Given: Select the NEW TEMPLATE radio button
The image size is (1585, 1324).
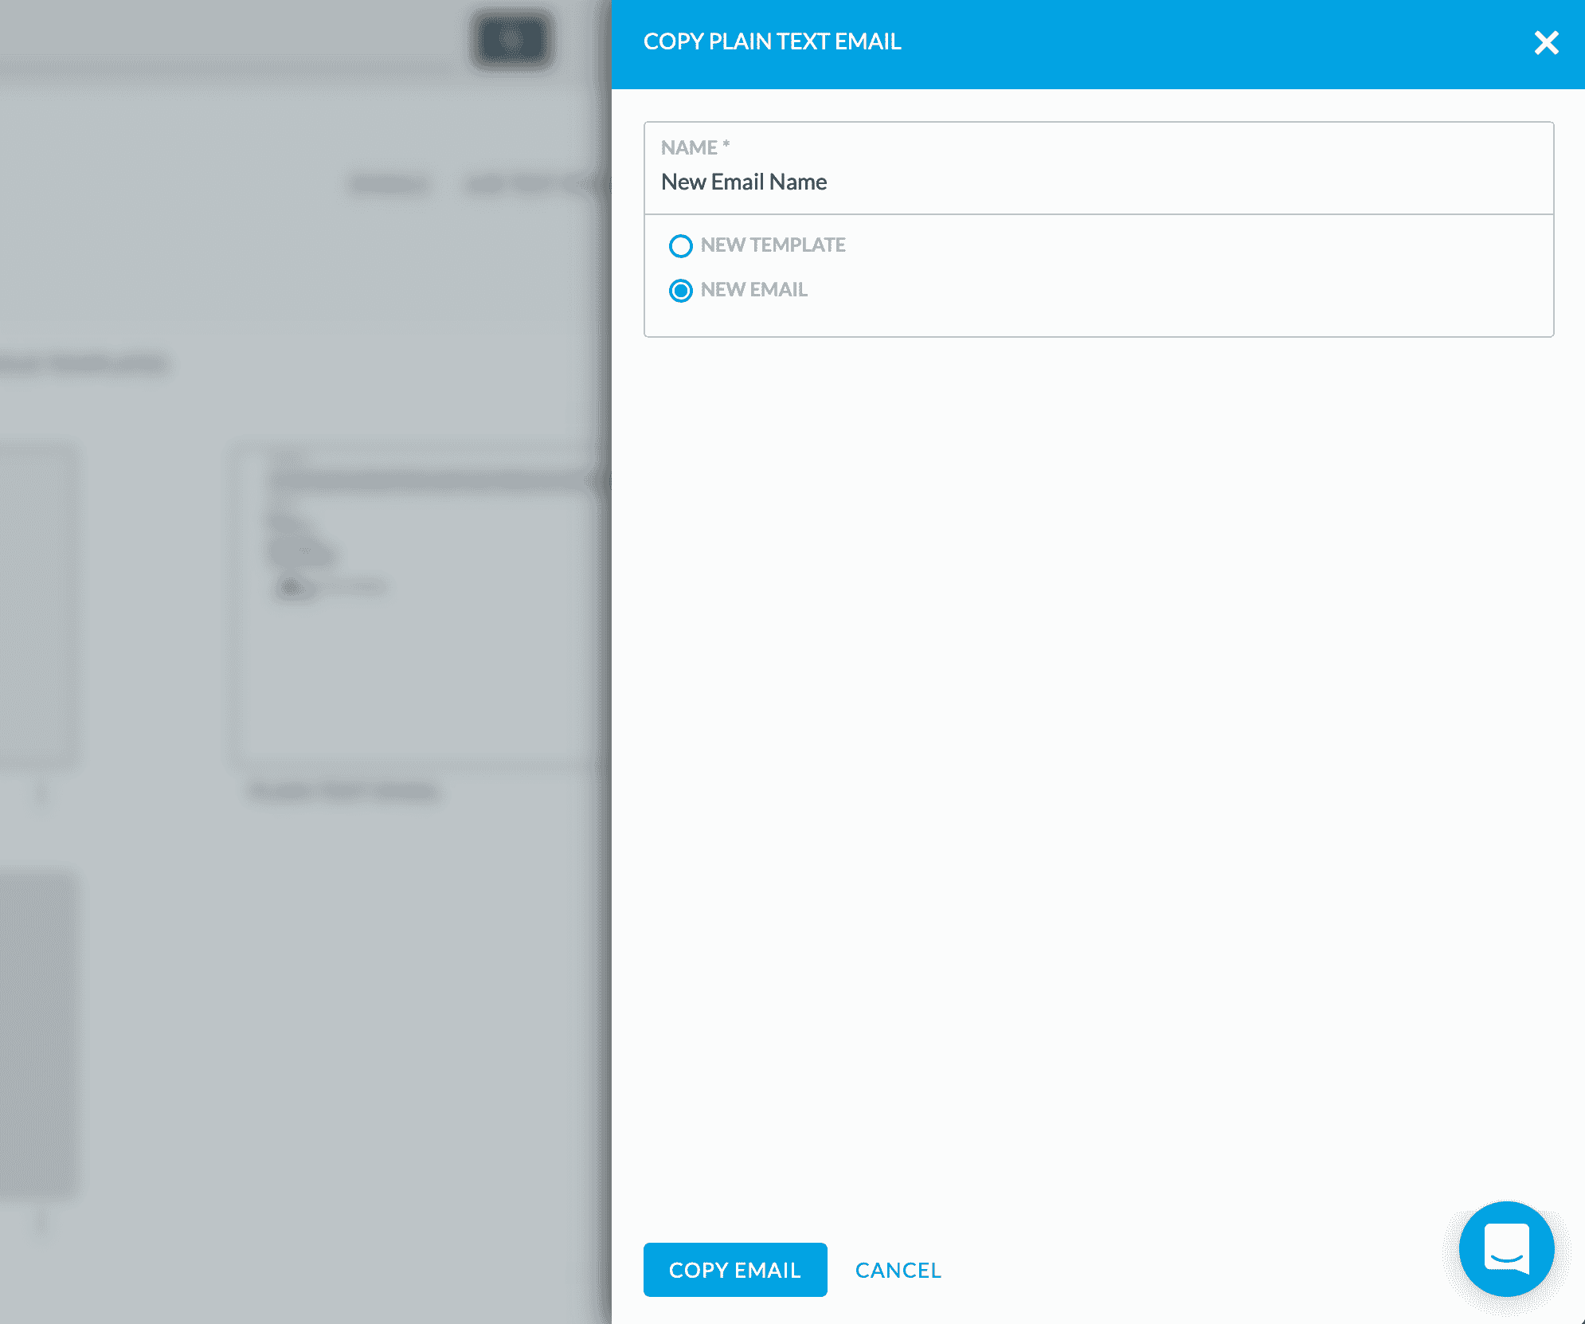Looking at the screenshot, I should pos(681,246).
